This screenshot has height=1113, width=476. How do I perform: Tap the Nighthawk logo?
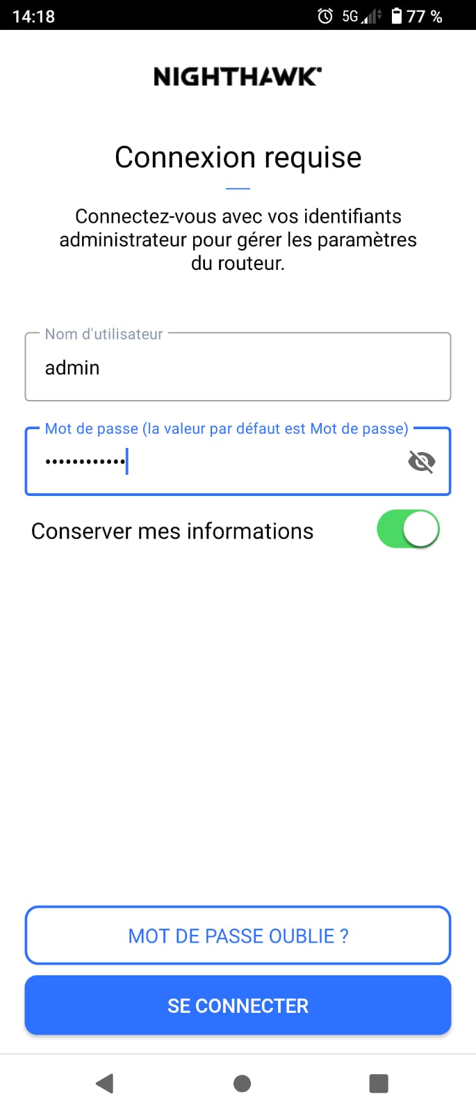[x=238, y=77]
